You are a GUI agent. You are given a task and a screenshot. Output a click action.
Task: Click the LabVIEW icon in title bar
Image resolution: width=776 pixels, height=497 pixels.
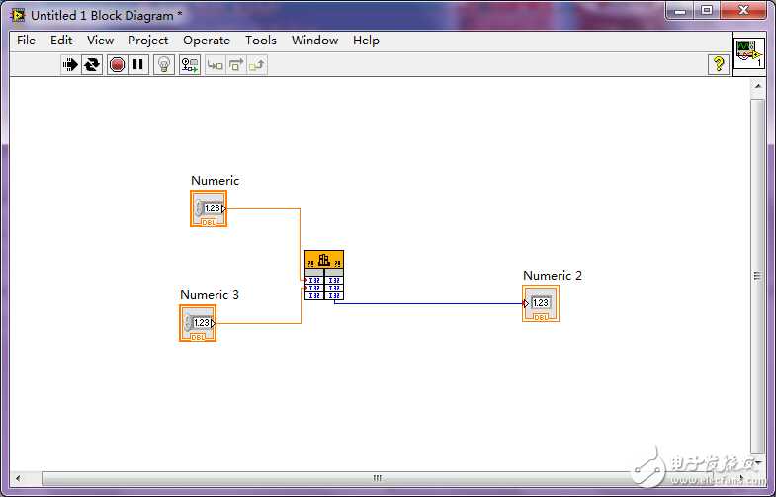19,16
